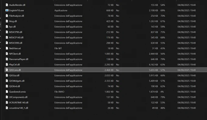This screenshot has width=207, height=120.
Task: Click the 'Applicazione' type of EnginInf16.exe
Action: click(61, 10)
